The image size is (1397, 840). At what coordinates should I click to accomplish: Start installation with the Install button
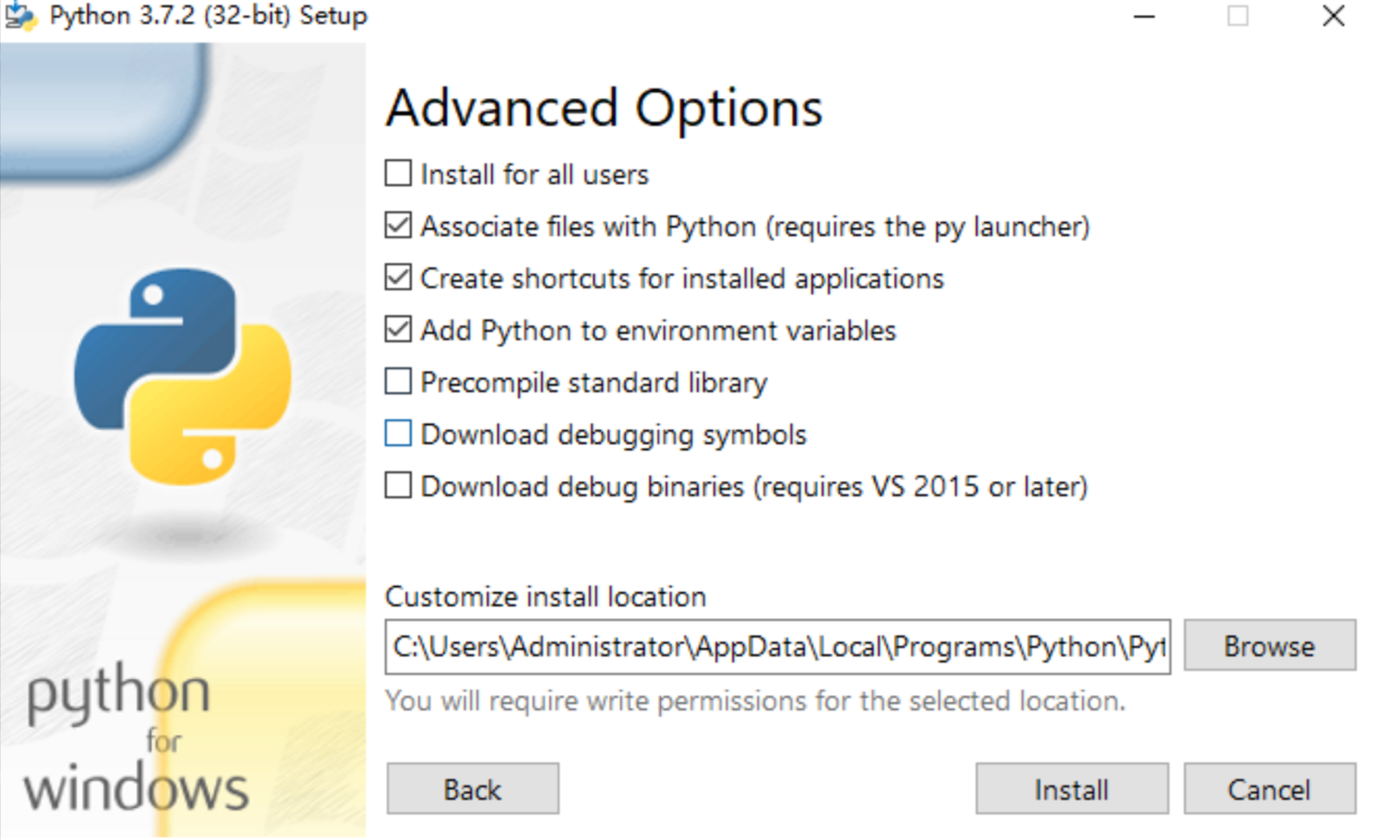[x=1071, y=789]
